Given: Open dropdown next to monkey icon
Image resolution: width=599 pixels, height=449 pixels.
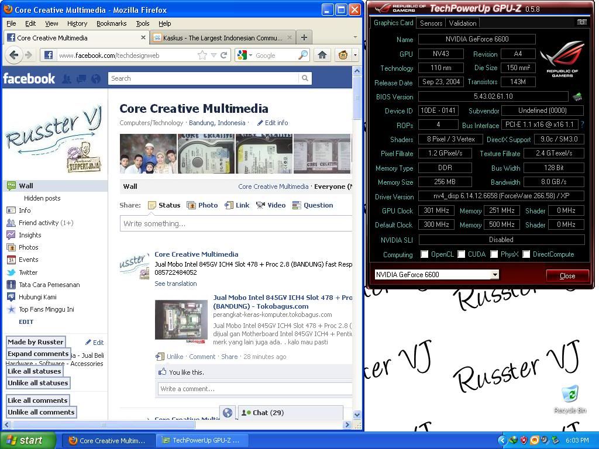Looking at the screenshot, I should pyautogui.click(x=355, y=56).
